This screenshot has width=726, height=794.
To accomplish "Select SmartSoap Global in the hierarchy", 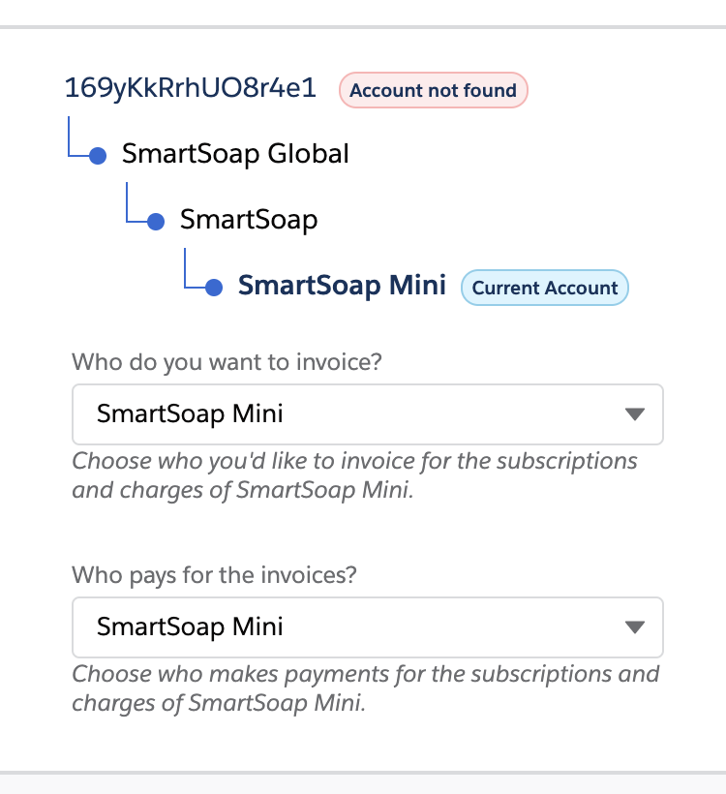I will [x=235, y=153].
